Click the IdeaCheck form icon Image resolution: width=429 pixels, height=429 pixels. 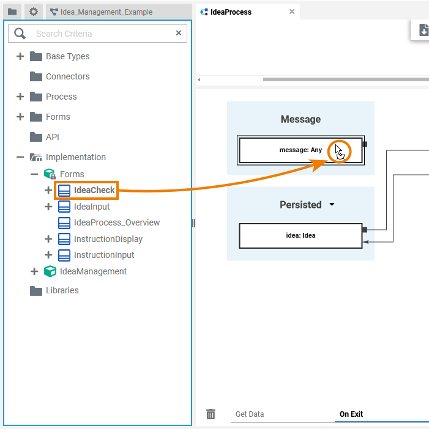pyautogui.click(x=64, y=191)
